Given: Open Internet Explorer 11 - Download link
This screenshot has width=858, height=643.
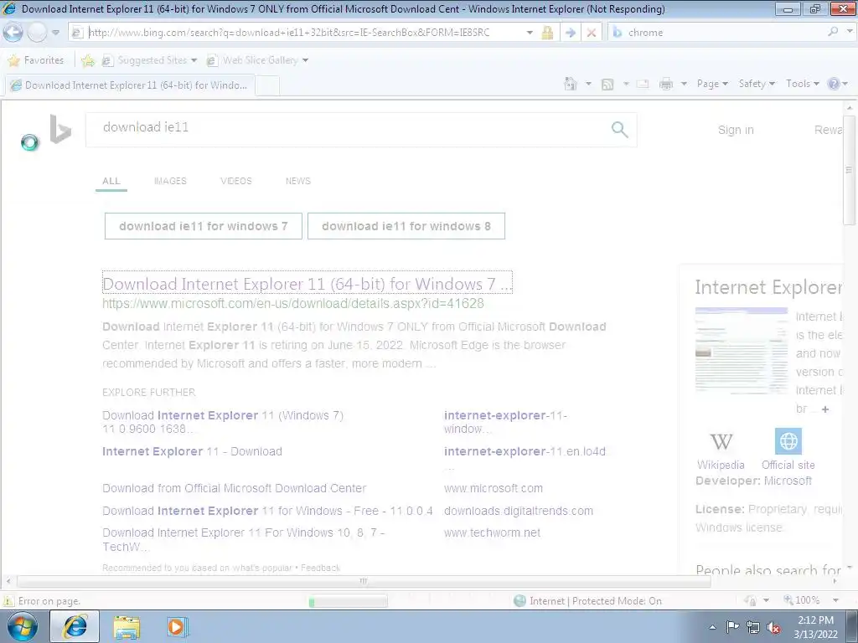Looking at the screenshot, I should click(x=192, y=451).
